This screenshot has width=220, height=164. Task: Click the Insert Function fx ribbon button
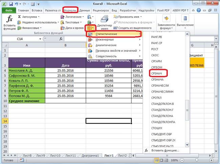click(x=9, y=22)
